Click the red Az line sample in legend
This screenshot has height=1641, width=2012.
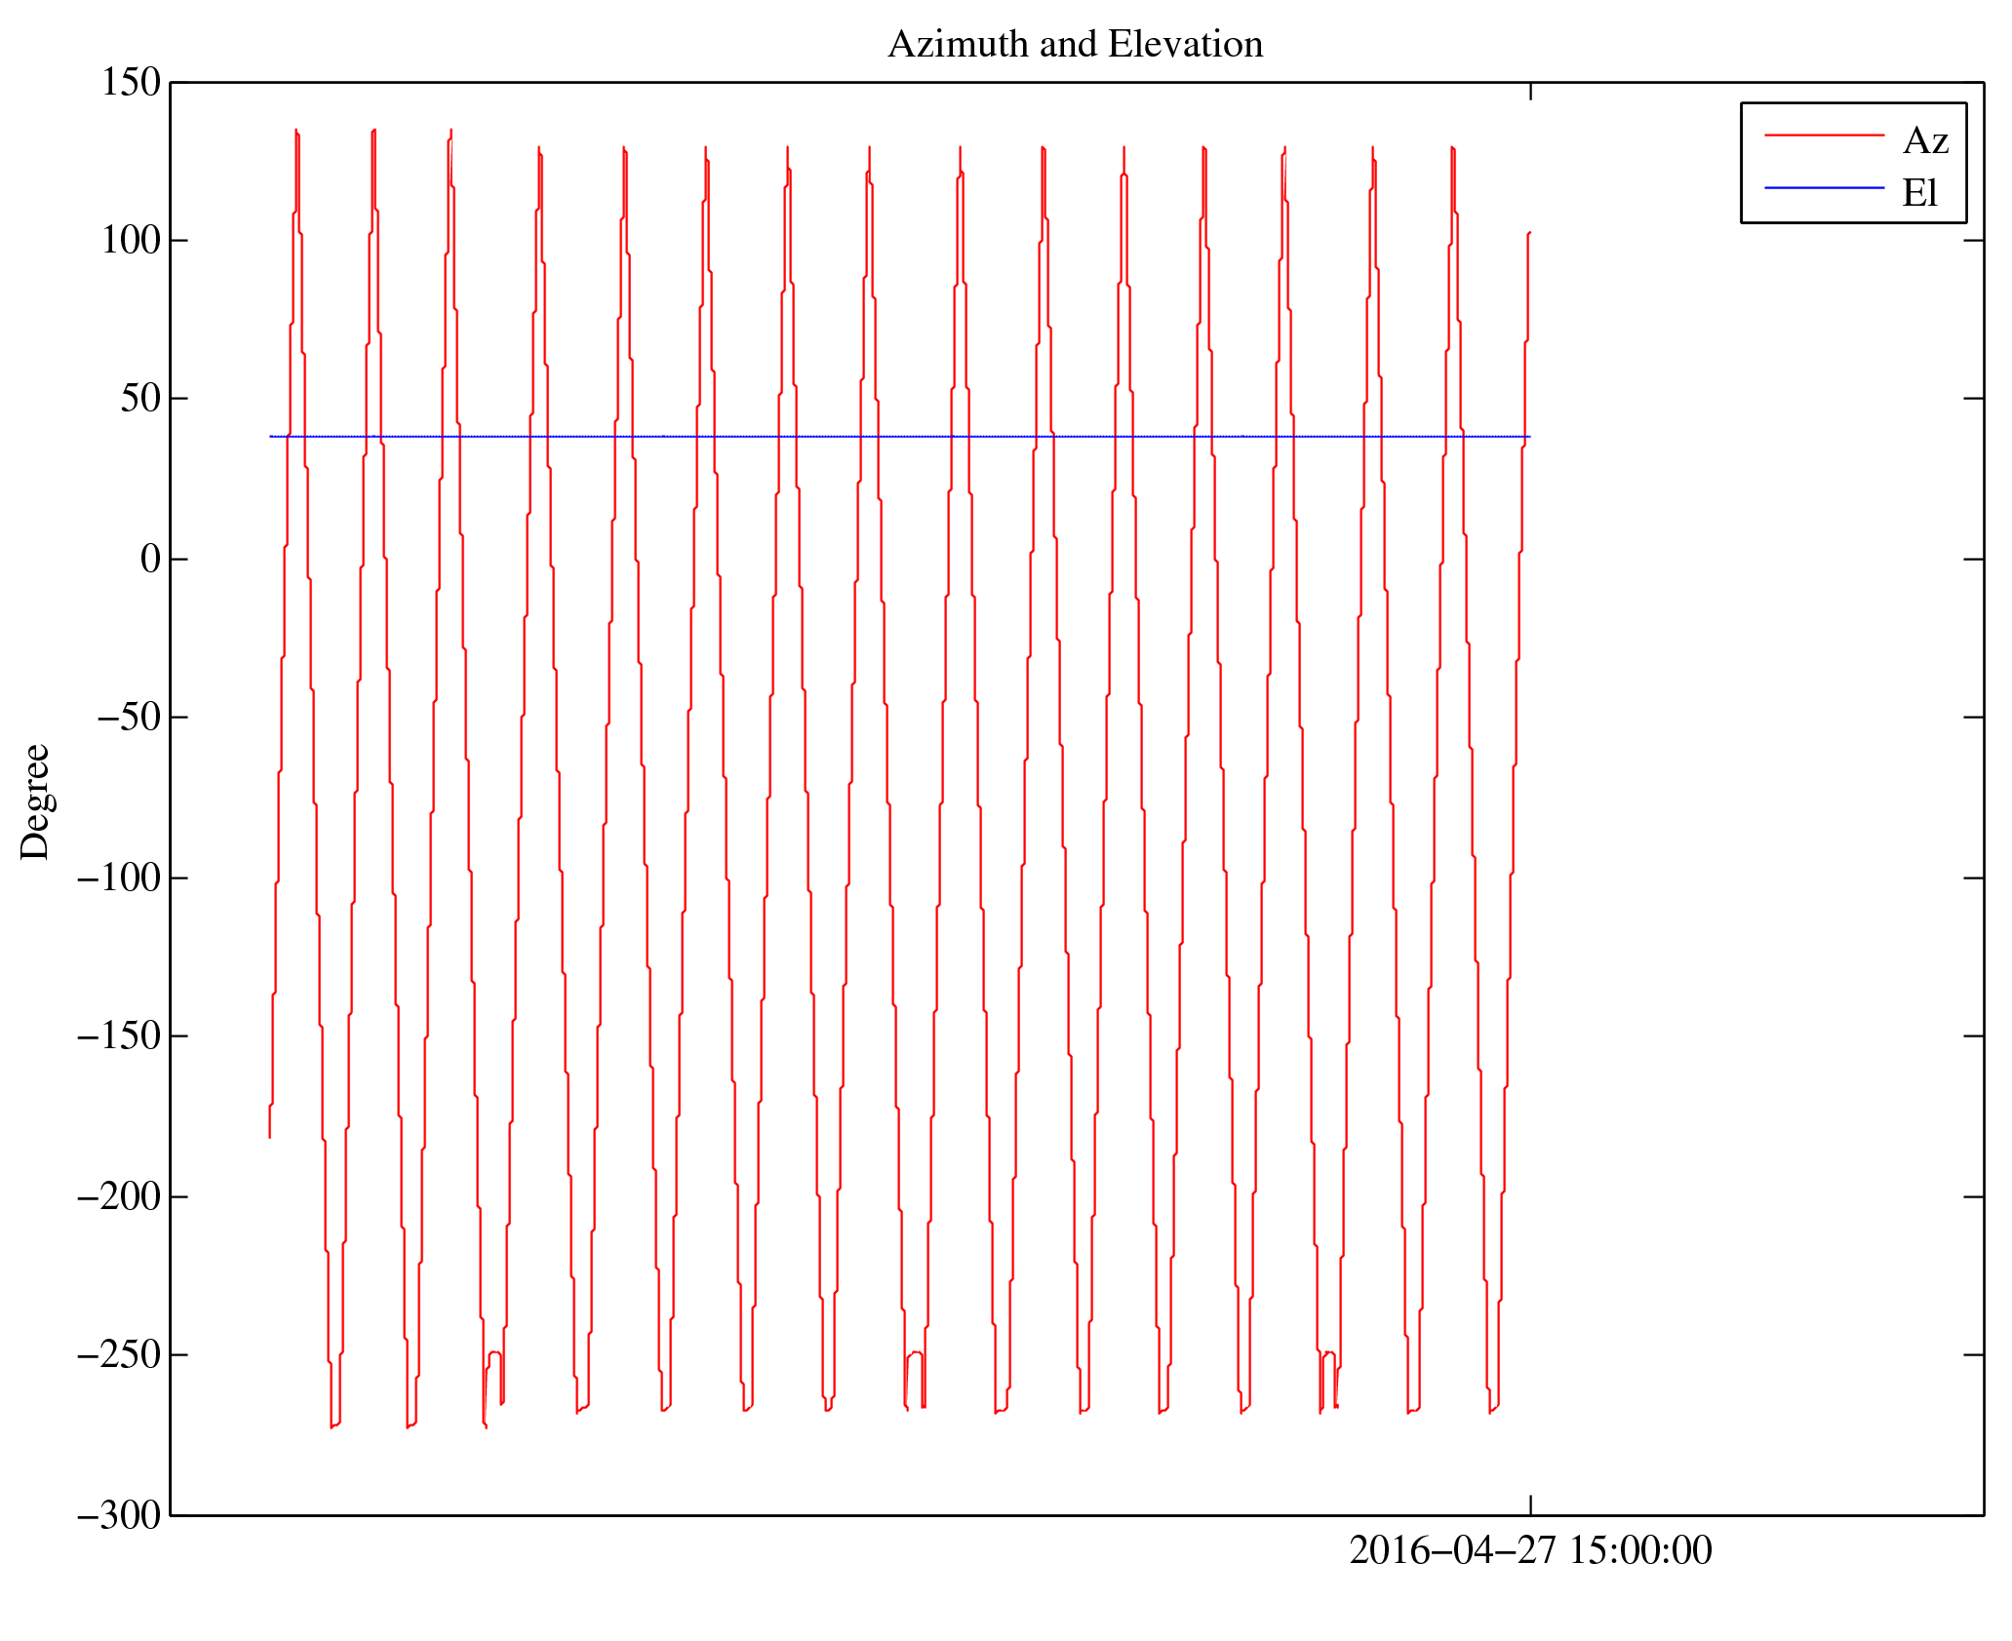[1823, 136]
